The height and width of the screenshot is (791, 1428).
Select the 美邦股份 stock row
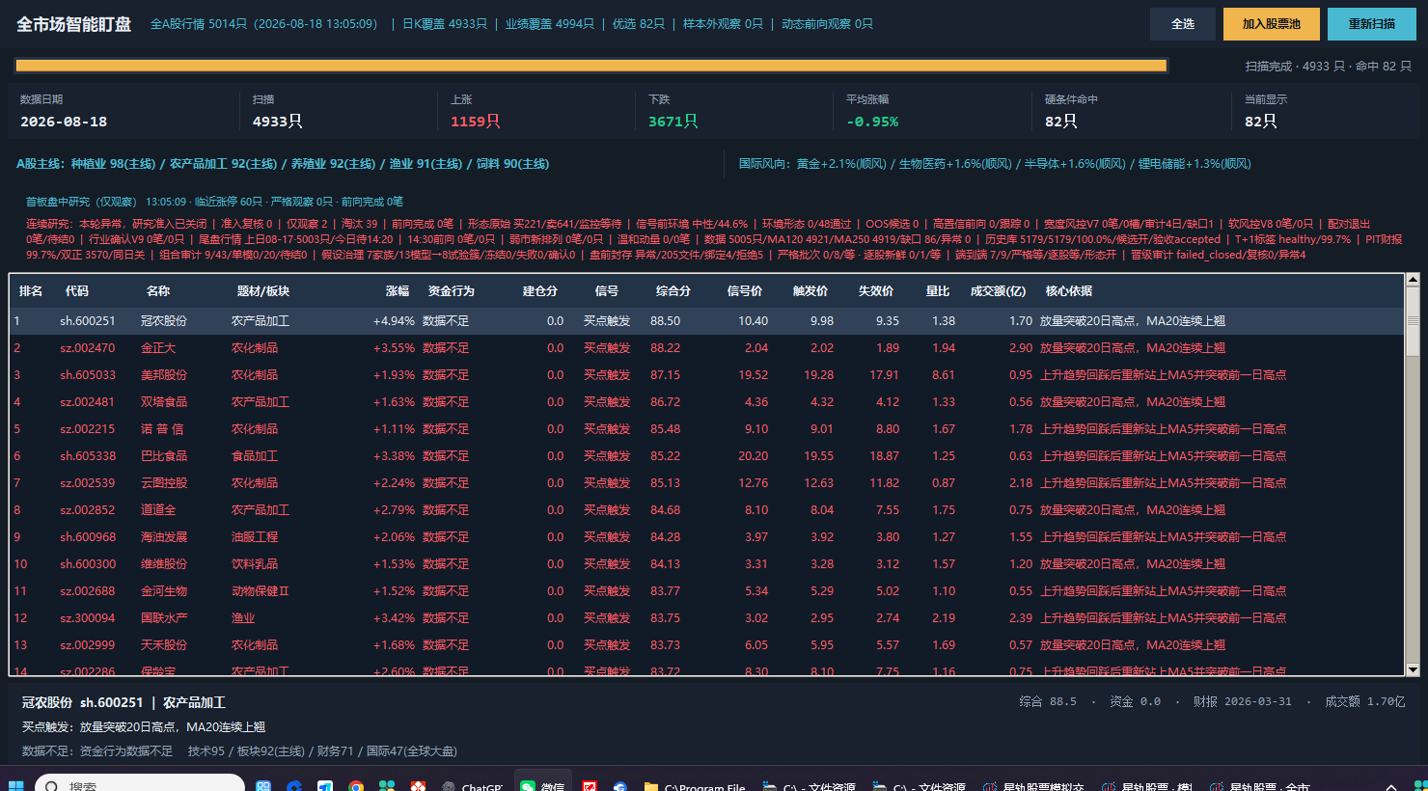(707, 375)
